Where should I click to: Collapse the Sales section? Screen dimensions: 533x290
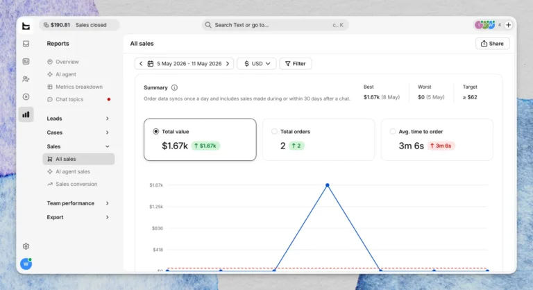(78, 146)
